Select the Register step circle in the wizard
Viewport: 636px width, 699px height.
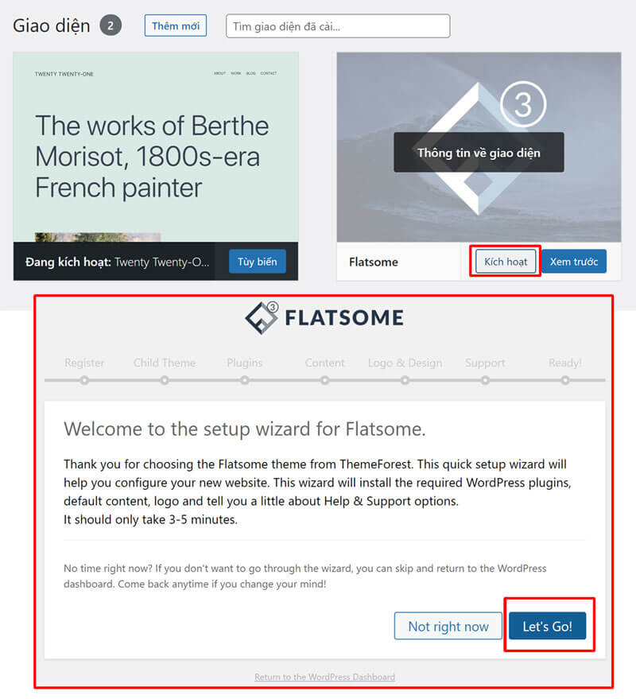[85, 380]
